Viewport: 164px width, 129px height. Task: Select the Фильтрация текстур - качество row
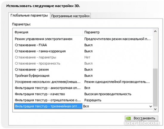pyautogui.click(x=83, y=94)
